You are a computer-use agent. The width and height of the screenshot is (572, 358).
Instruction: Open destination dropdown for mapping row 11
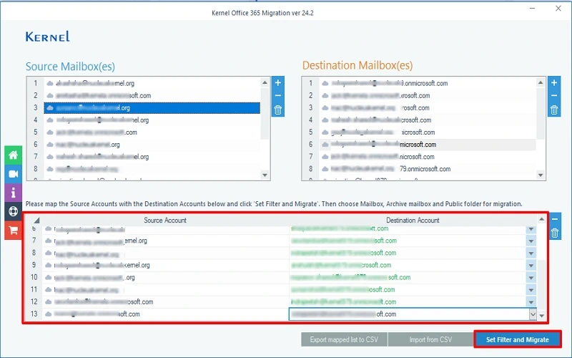coord(531,290)
